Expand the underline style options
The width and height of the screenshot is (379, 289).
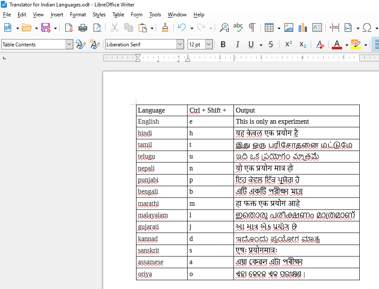coord(261,44)
